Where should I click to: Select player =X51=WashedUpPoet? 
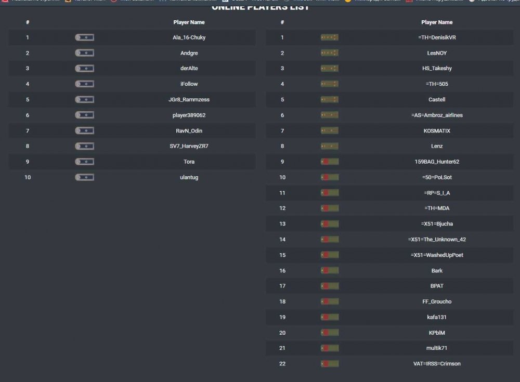437,255
